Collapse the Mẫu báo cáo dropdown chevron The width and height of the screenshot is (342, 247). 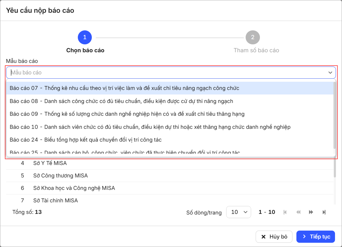pos(330,73)
